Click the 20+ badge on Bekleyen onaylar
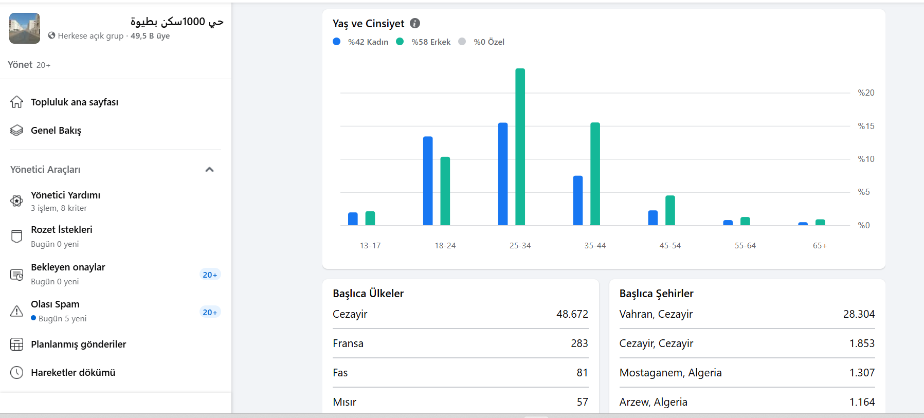 (x=210, y=275)
